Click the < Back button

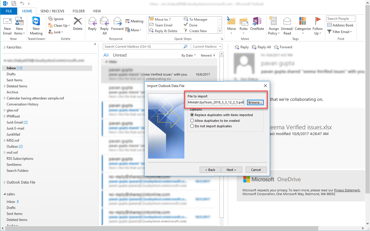tap(210, 170)
